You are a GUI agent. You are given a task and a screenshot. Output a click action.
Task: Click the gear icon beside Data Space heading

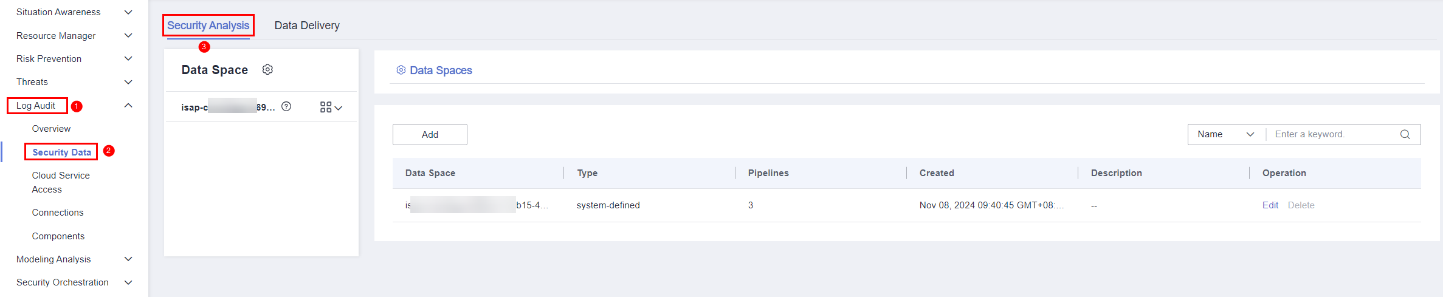tap(267, 70)
